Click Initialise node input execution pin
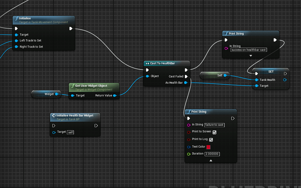 (x=16, y=29)
